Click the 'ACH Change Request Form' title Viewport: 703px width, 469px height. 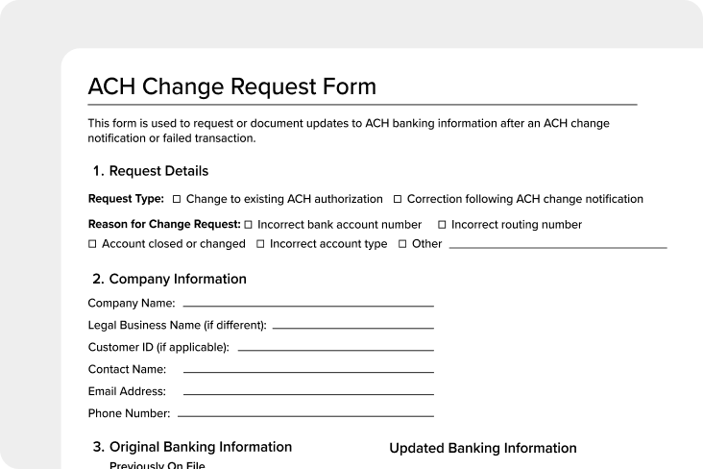(x=231, y=86)
